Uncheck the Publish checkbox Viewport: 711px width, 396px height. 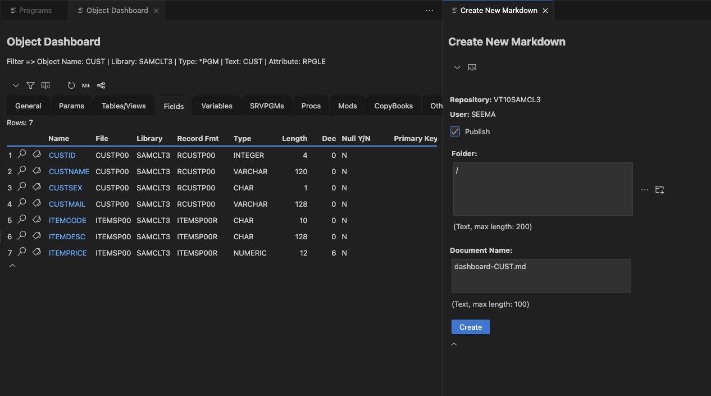click(455, 131)
